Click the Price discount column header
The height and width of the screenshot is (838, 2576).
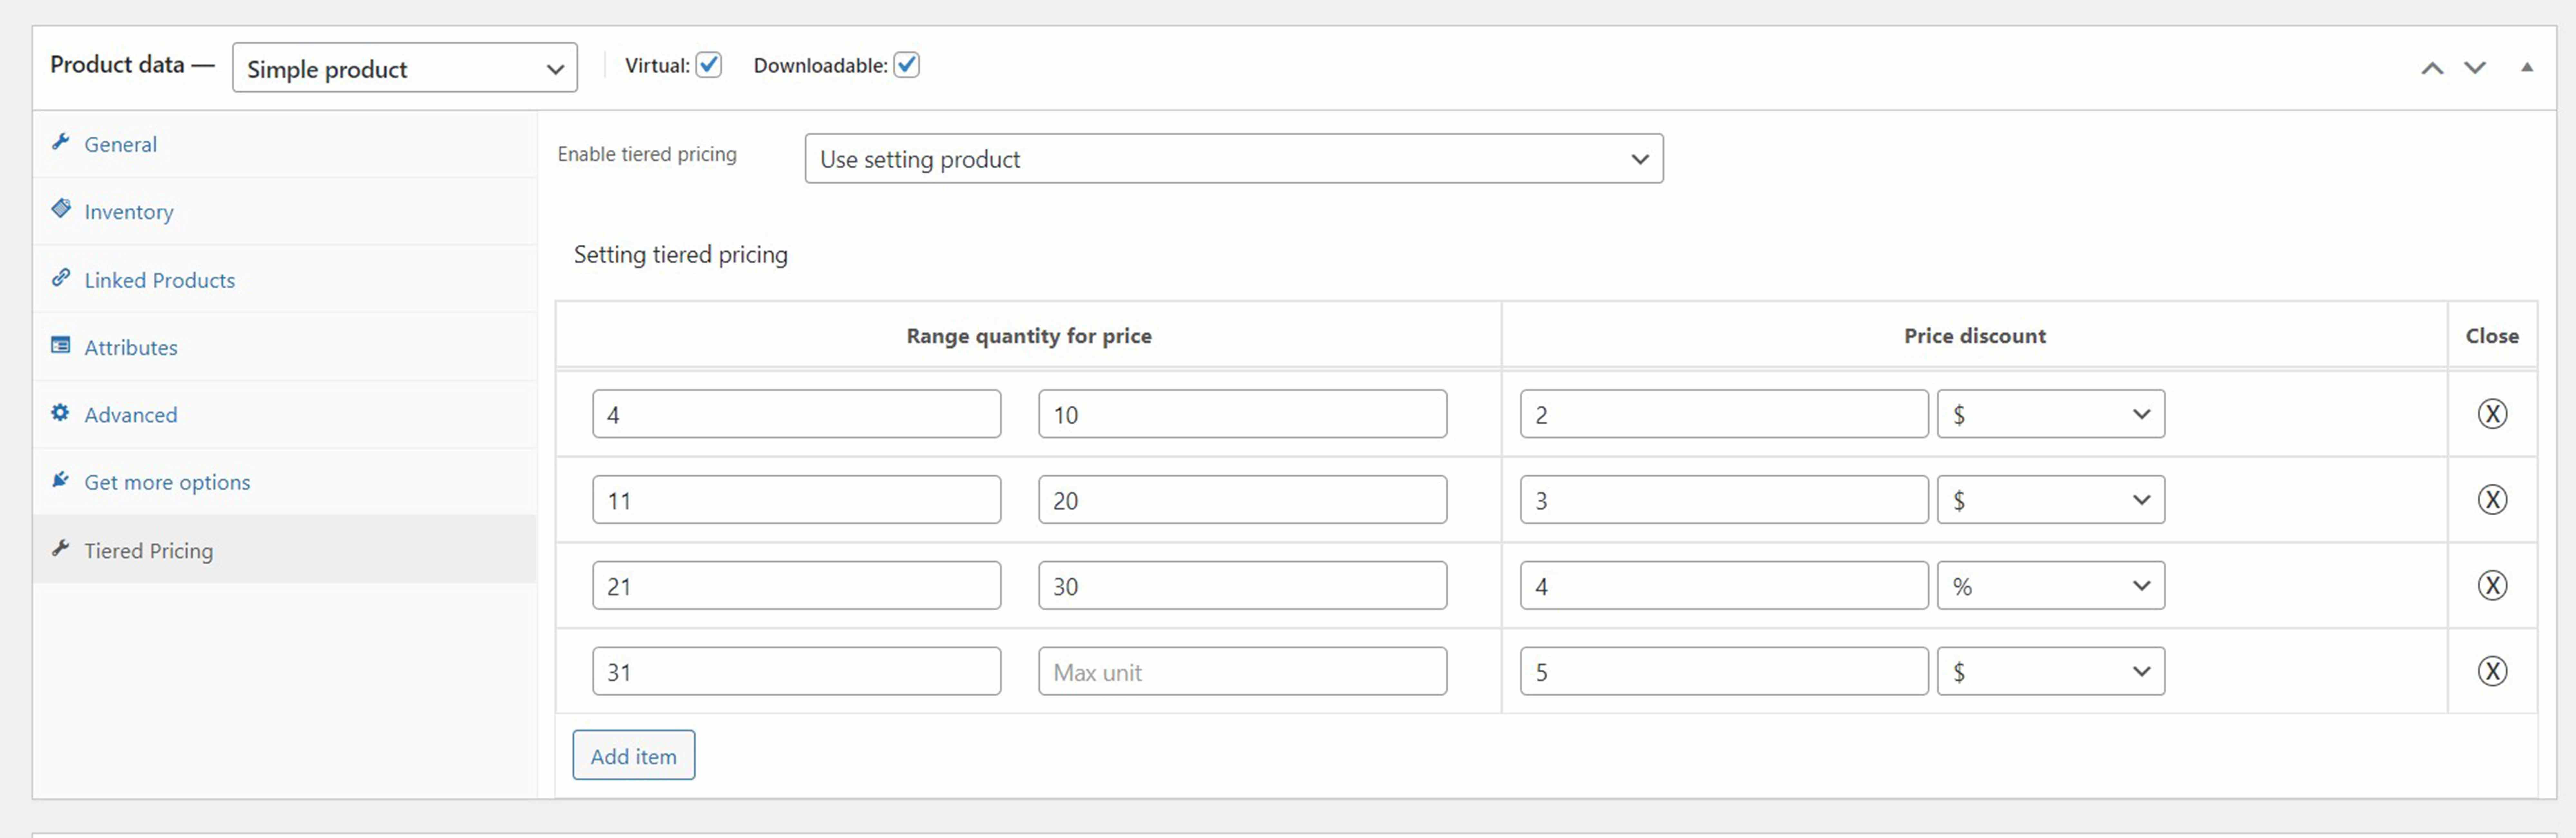tap(1975, 336)
